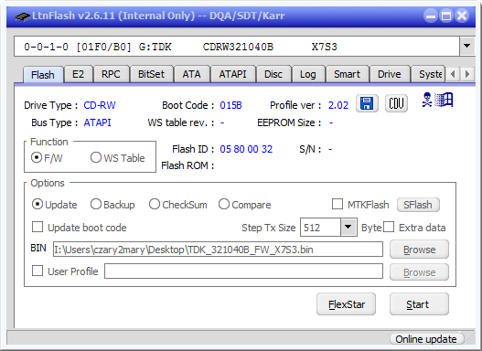This screenshot has height=351, width=482.
Task: Open the Smart tab
Action: pyautogui.click(x=347, y=74)
